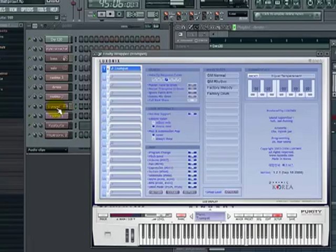
Task: Toggle mute LED on solo channel
Action: pos(29,68)
